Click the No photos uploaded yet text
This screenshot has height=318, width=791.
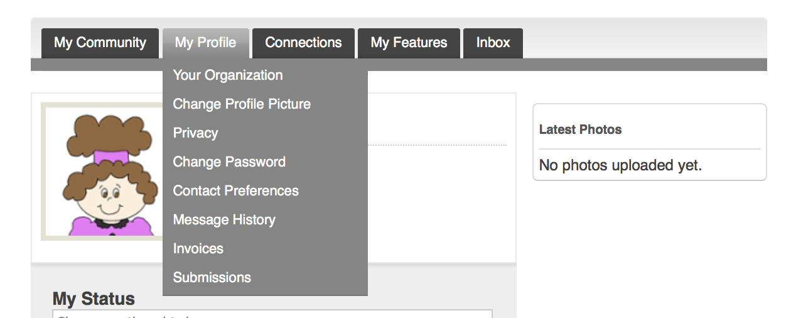tap(620, 165)
